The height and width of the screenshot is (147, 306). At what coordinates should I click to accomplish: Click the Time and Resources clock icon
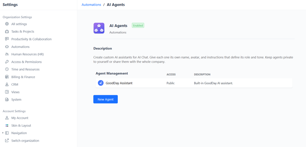coord(7,69)
